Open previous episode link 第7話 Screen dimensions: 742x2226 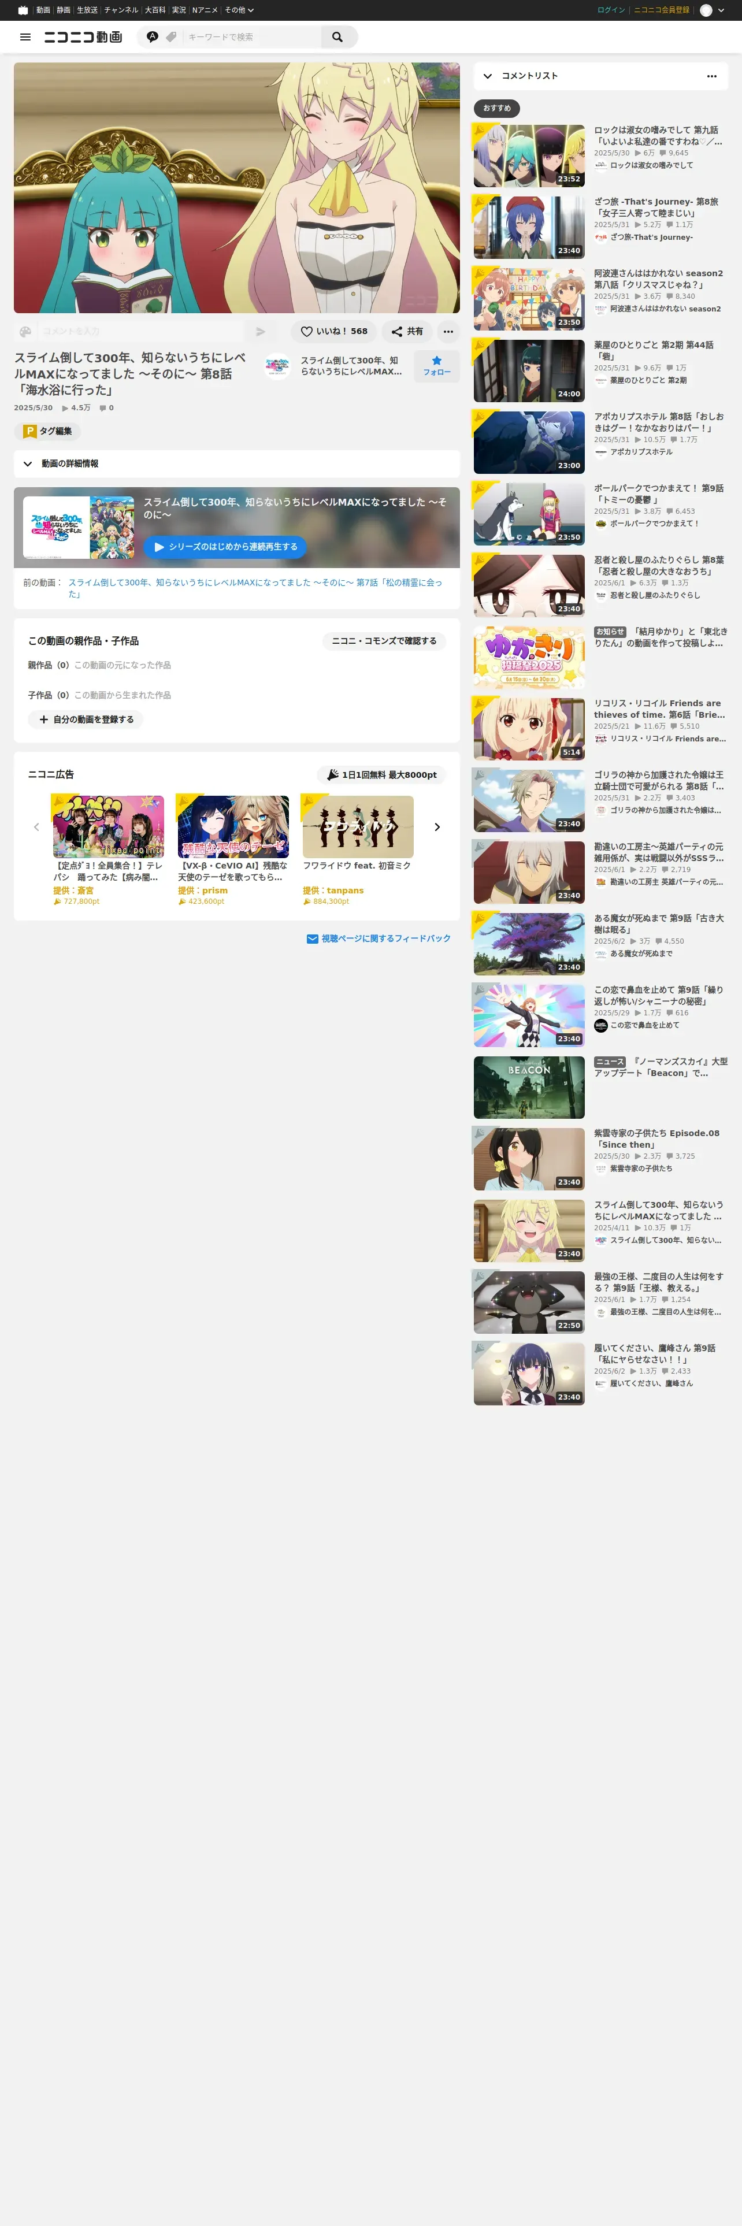[x=255, y=588]
